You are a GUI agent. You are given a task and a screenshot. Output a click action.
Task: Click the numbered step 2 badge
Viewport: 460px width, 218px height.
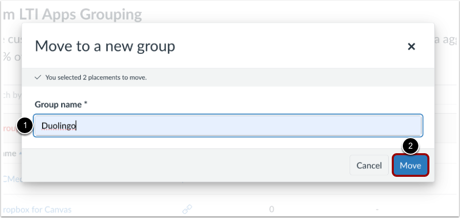pos(410,146)
